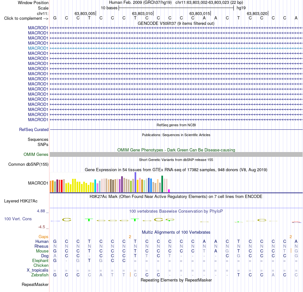This screenshot has width=303, height=292.
Task: Select the Scale track label
Action: (x=43, y=8)
